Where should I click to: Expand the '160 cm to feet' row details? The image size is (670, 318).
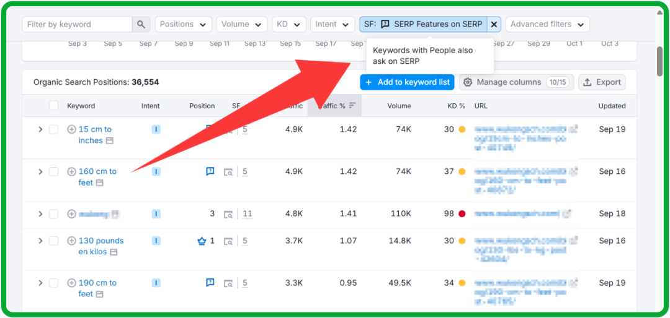point(40,171)
